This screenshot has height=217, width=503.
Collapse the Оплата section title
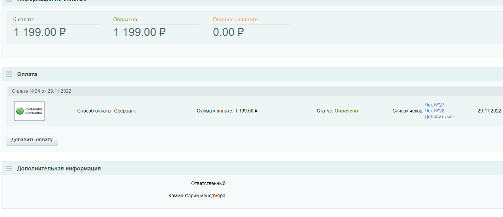coord(27,74)
